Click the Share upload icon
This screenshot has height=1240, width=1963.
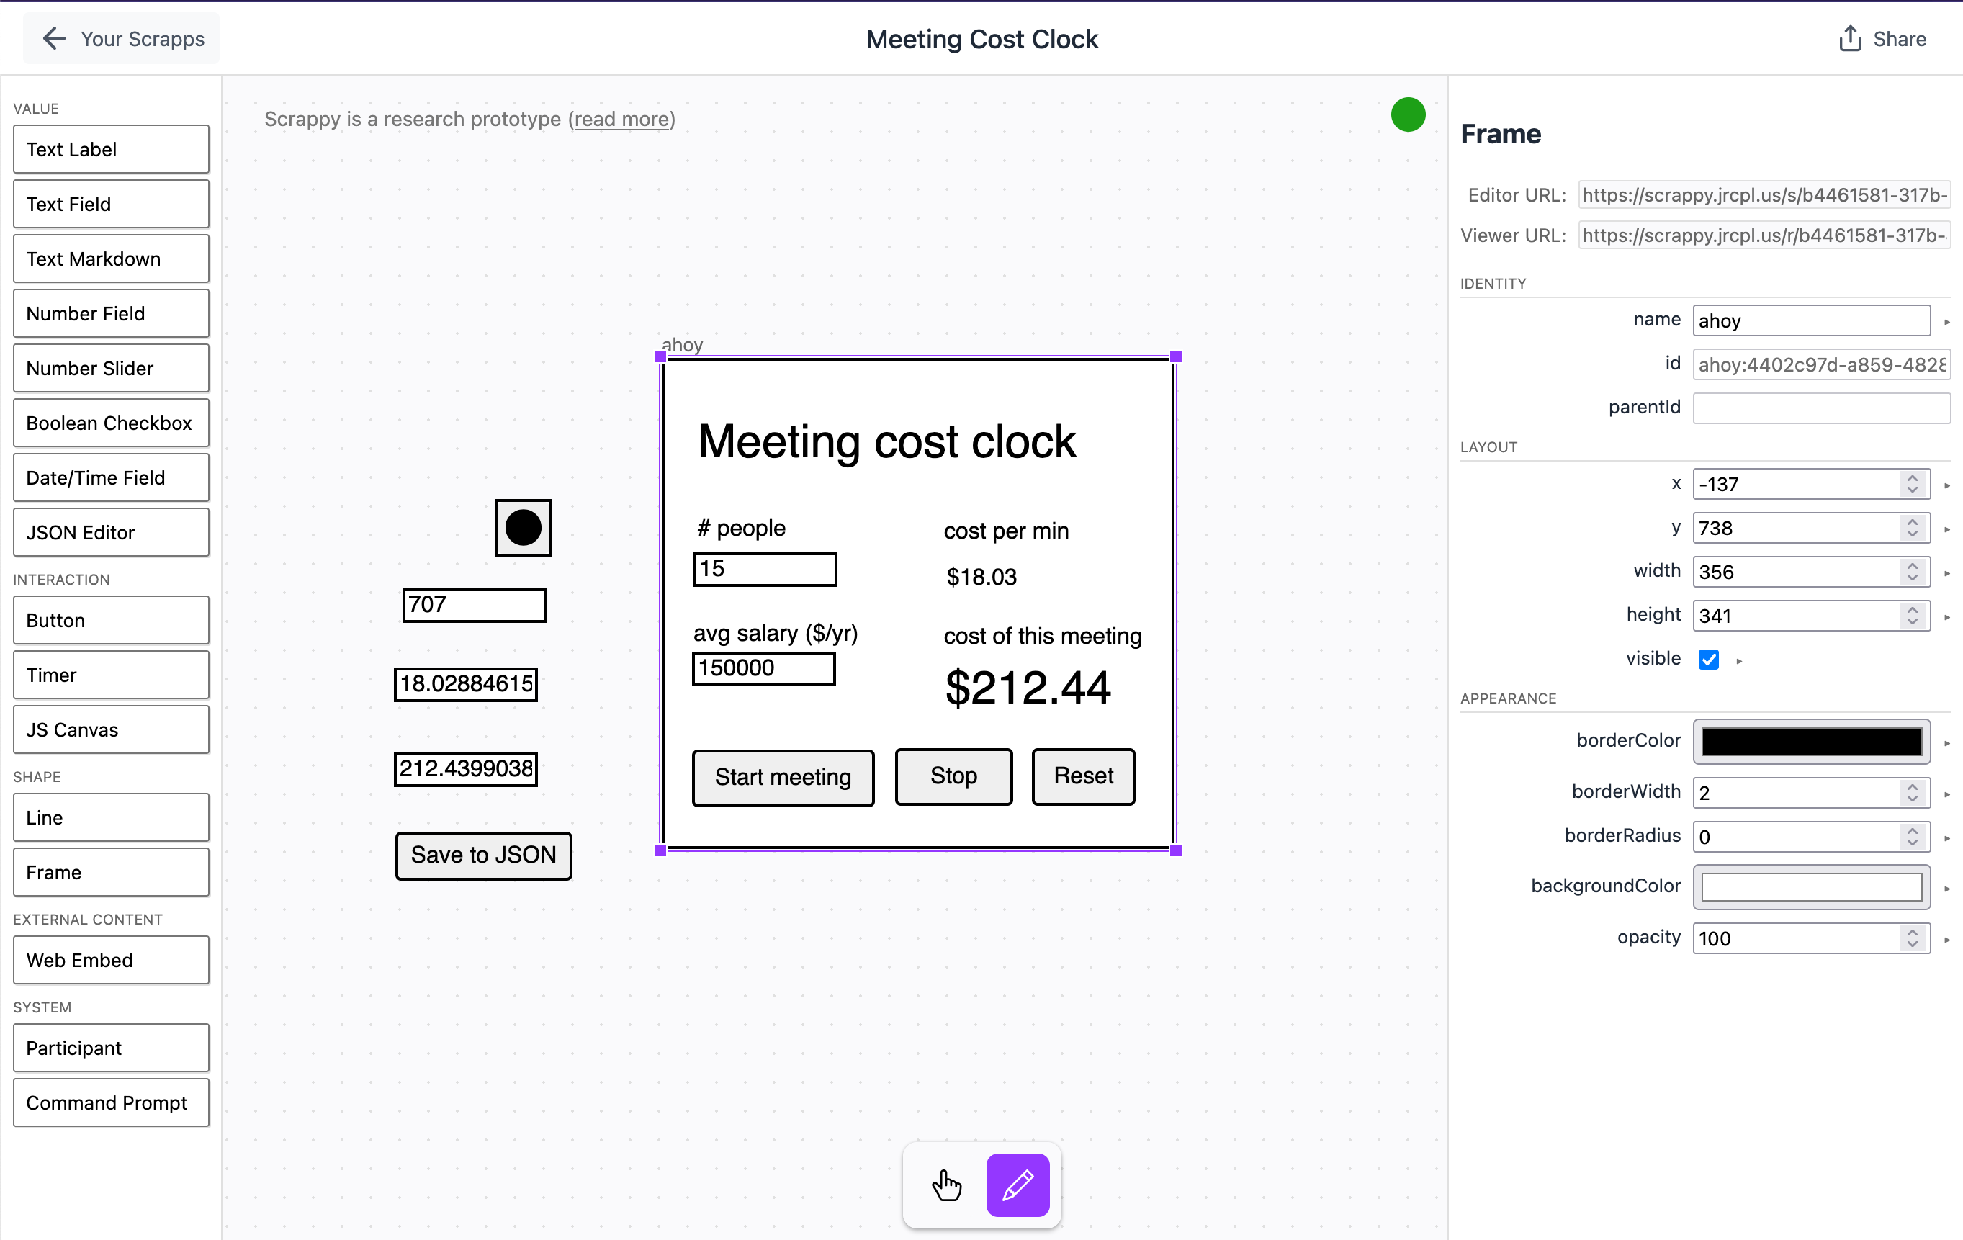pos(1850,38)
